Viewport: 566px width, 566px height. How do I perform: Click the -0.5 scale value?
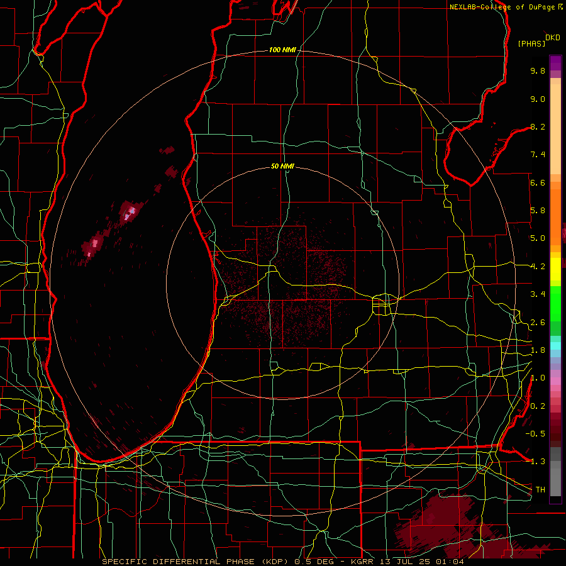coord(535,433)
